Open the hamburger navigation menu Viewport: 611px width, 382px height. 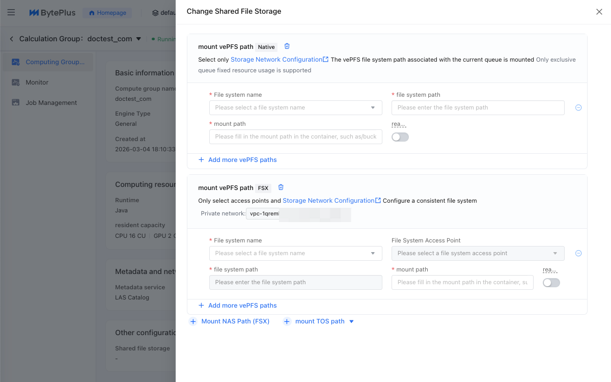coord(11,13)
